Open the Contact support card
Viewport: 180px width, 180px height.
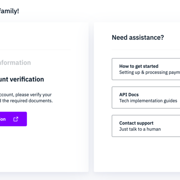(x=146, y=126)
